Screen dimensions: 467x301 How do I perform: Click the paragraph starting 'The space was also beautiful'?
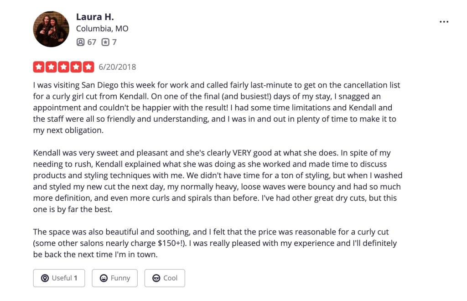click(214, 243)
